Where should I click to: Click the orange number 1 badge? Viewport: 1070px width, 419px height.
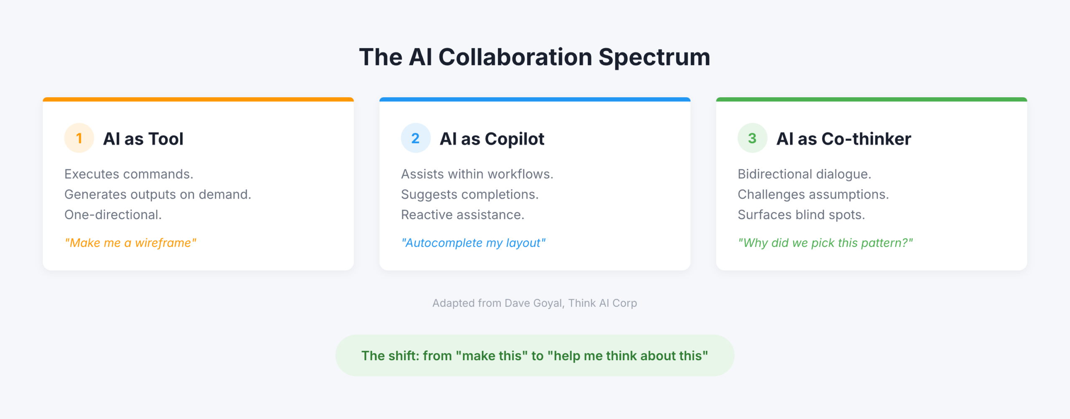coord(79,138)
